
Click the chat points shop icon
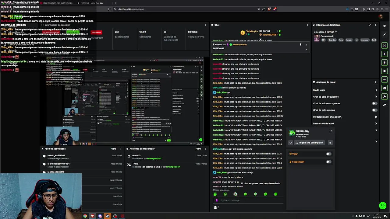(x=215, y=207)
